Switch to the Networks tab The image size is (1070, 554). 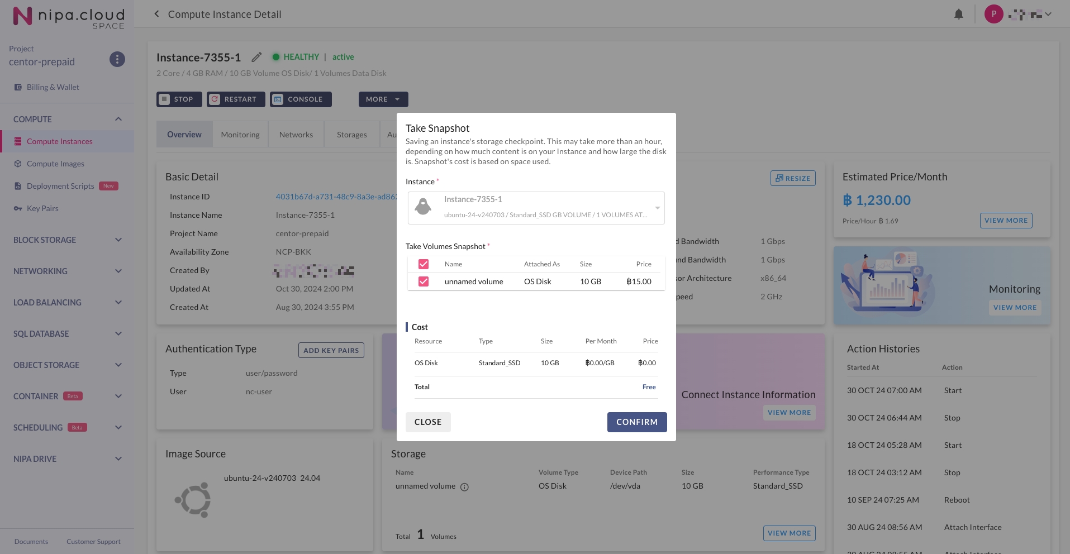point(296,135)
